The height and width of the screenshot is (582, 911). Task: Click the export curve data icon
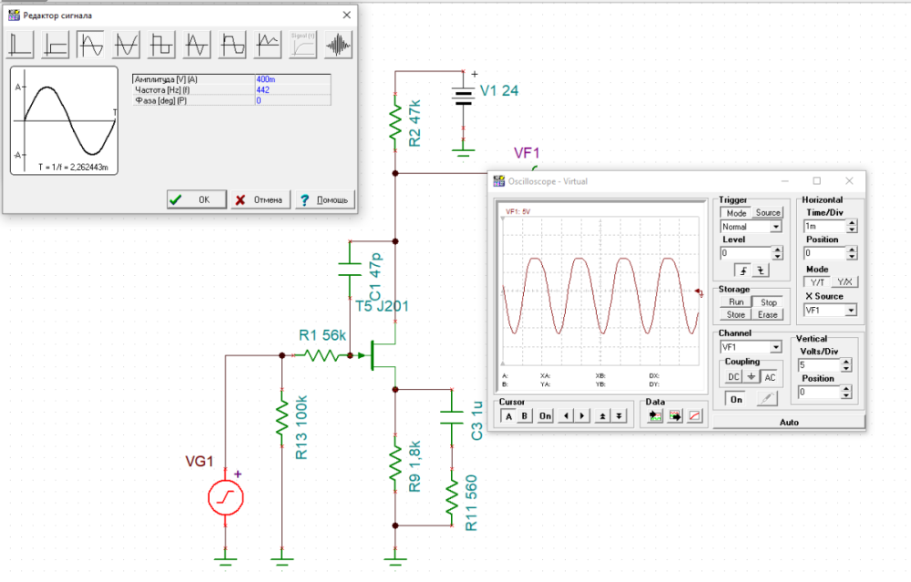coord(675,416)
